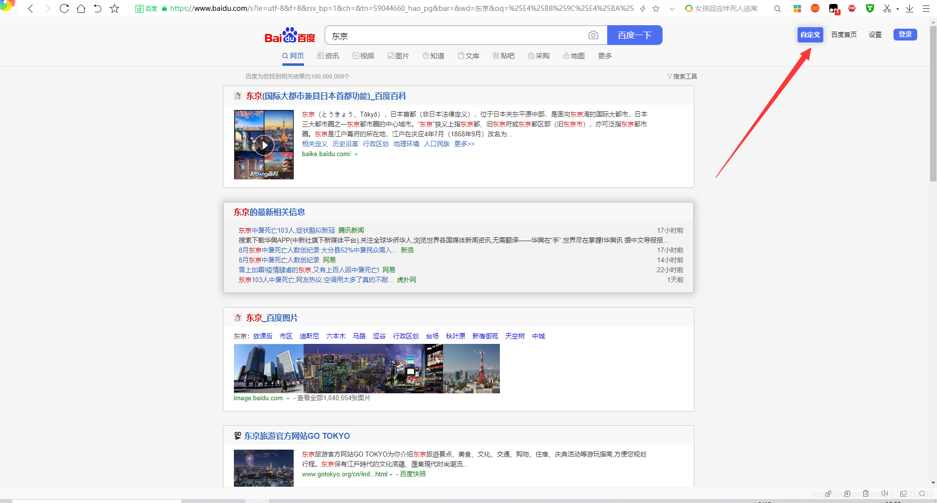Expand the image.baidu.com dropdown arrow
937x503 pixels.
pos(288,398)
